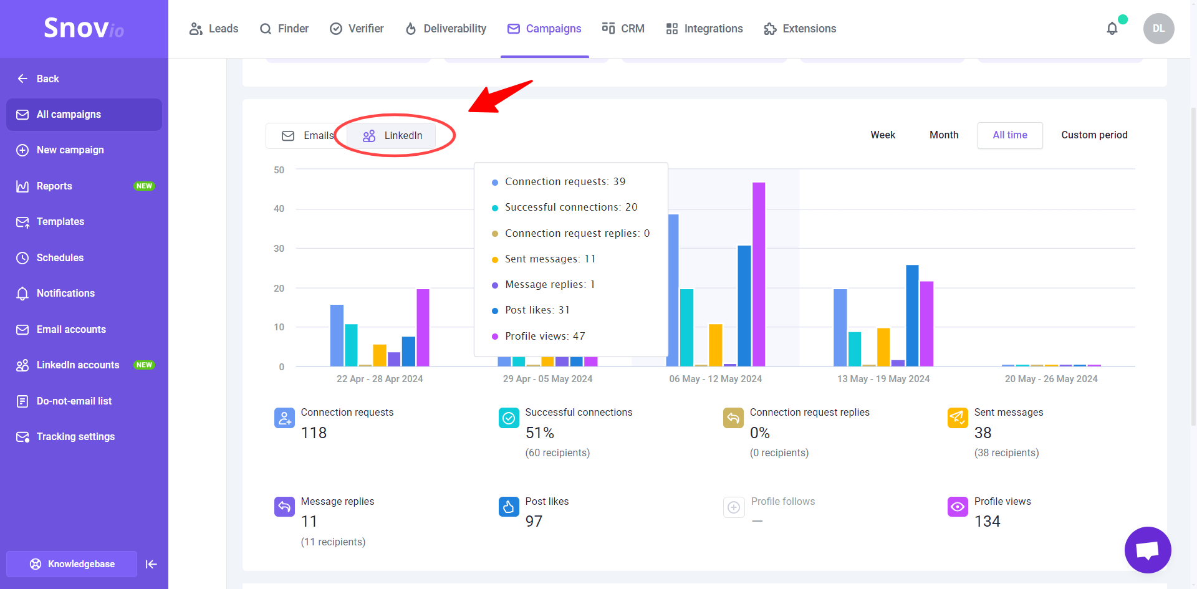This screenshot has height=589, width=1197.
Task: Open the CRM tab
Action: 623,29
